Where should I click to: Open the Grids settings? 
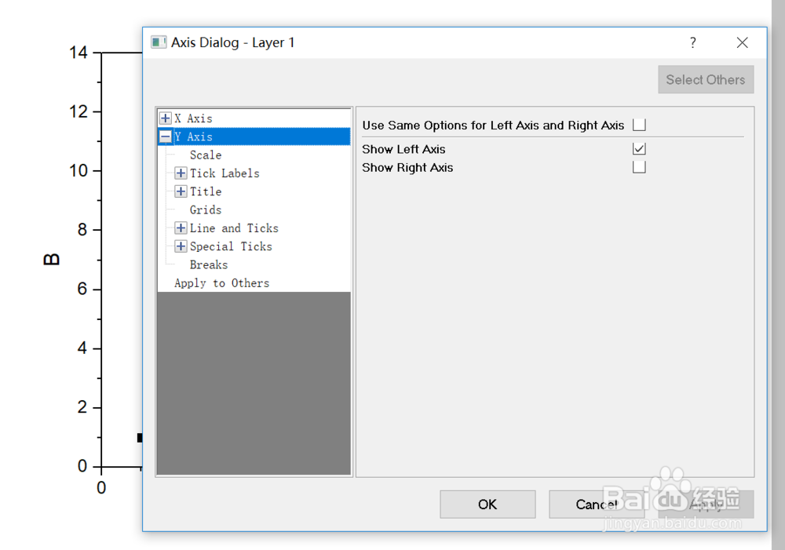coord(205,209)
